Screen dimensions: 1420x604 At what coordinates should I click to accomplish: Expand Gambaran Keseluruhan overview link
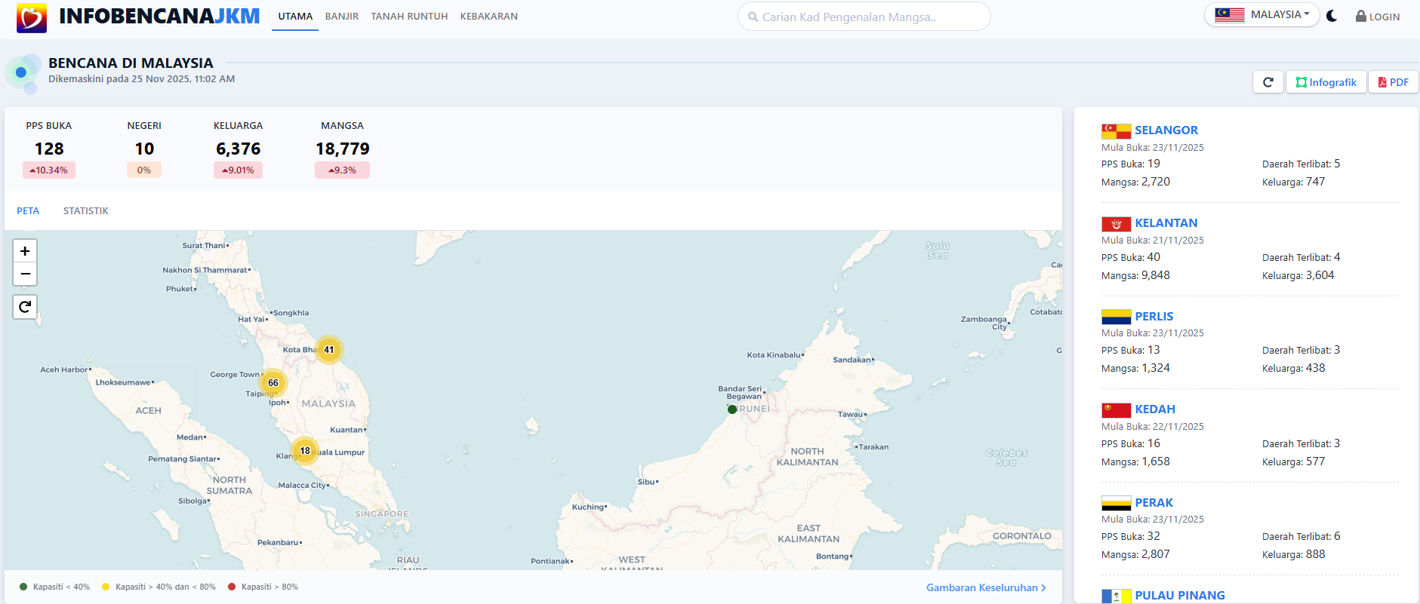tap(986, 587)
